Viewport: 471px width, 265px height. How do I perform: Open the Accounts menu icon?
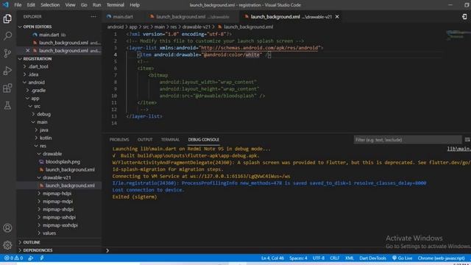coord(7,227)
